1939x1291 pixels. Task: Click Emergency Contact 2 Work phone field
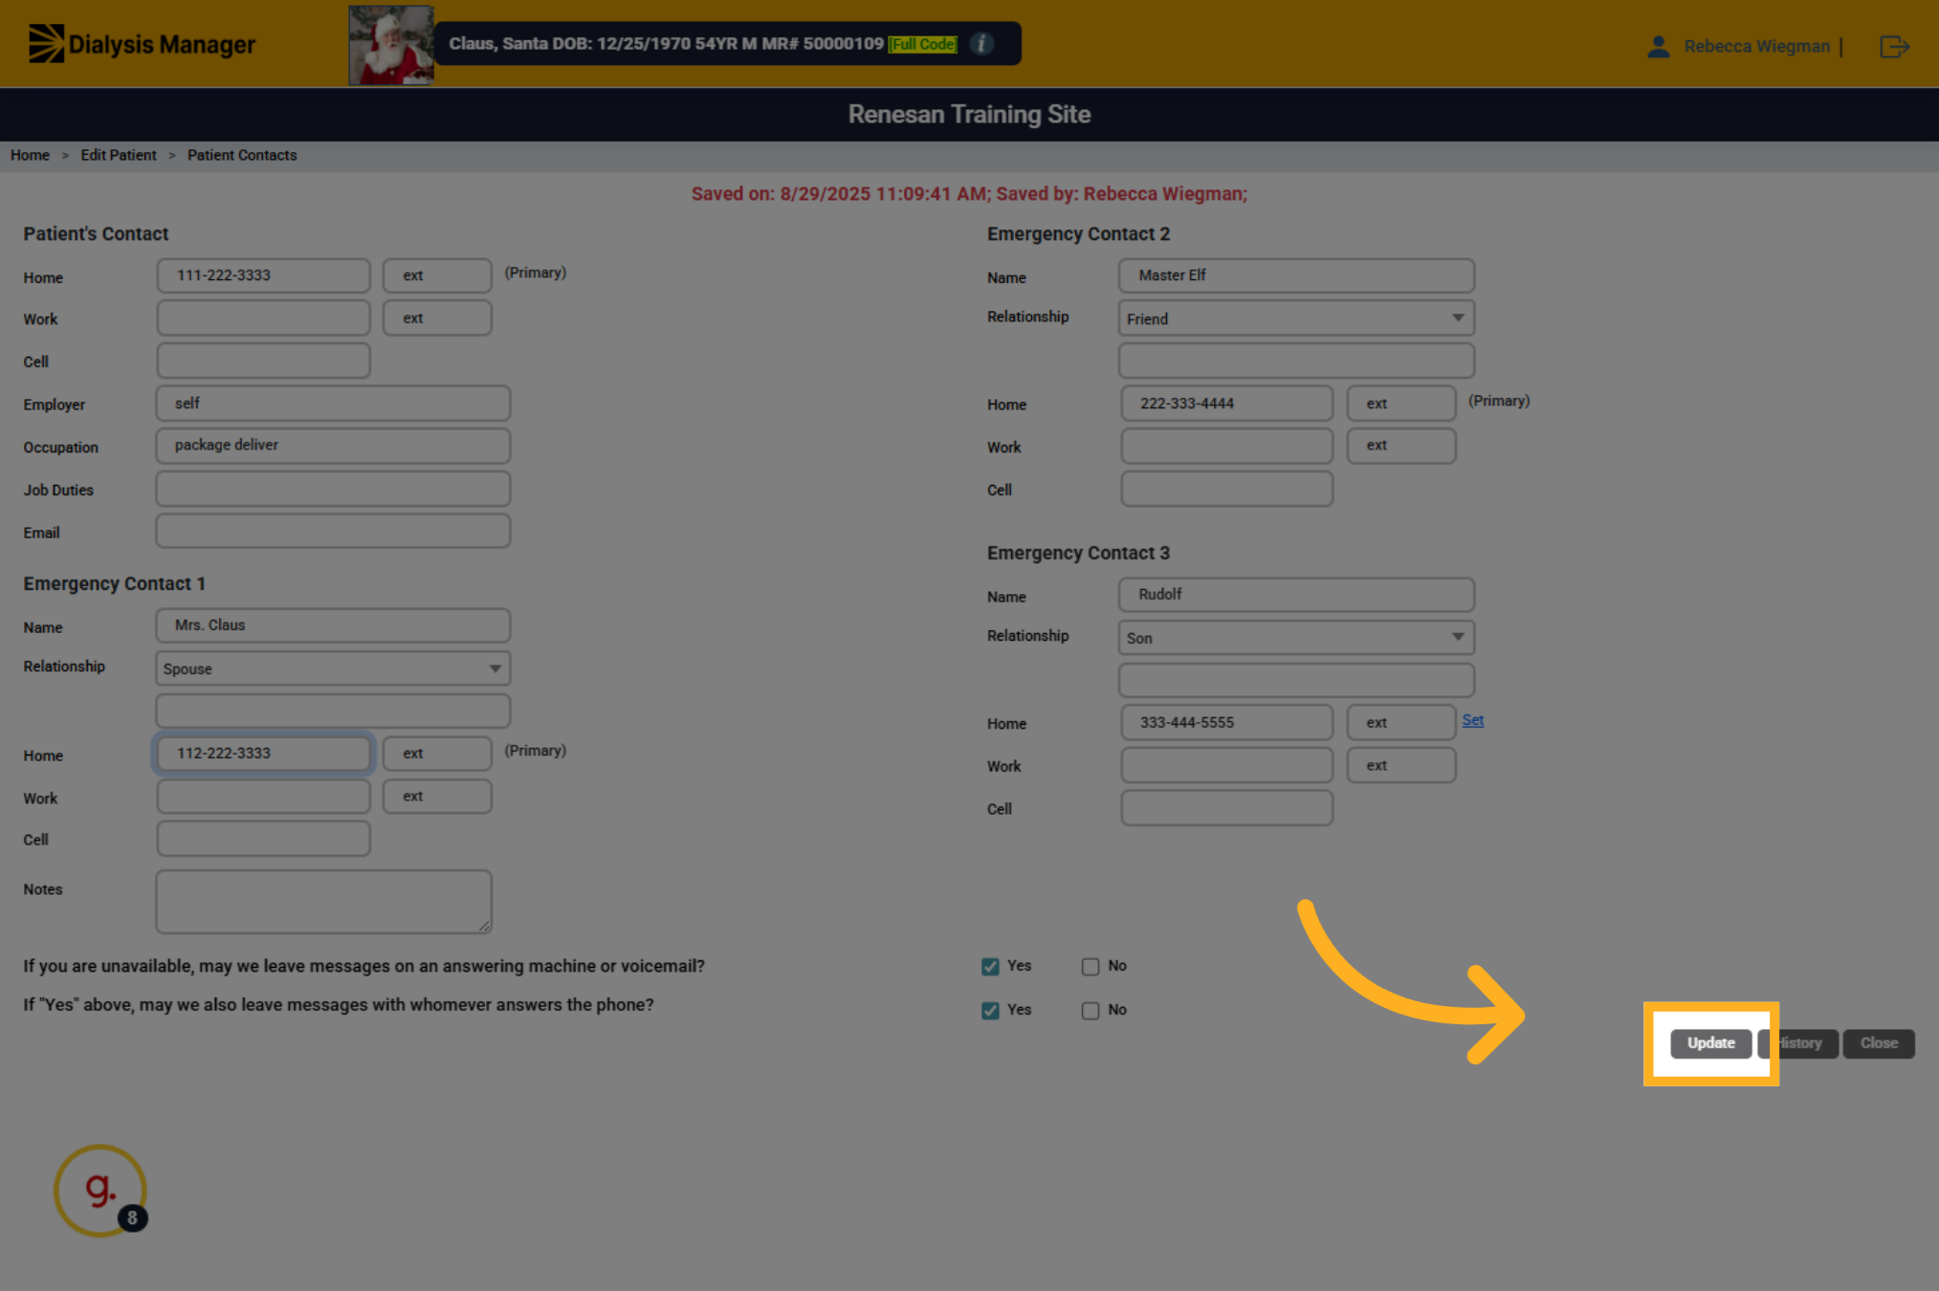tap(1226, 446)
